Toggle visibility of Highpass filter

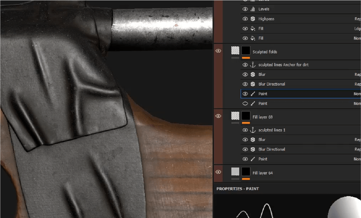245,19
